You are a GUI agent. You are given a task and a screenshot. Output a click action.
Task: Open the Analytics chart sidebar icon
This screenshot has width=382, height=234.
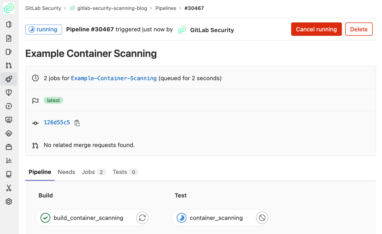pyautogui.click(x=9, y=160)
